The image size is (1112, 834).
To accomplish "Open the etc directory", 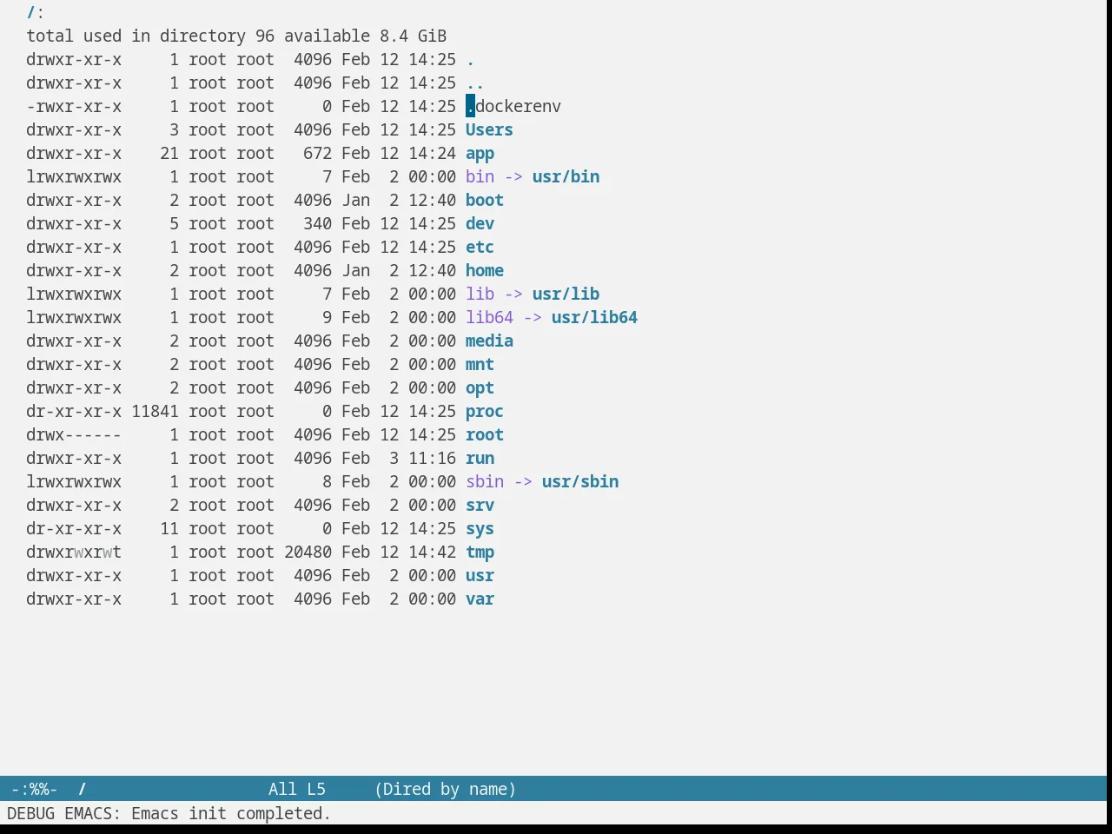I will 480,247.
